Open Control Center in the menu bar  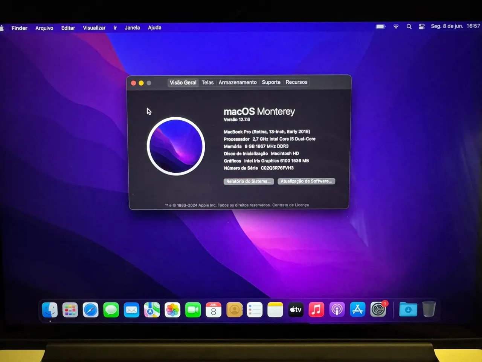(422, 26)
